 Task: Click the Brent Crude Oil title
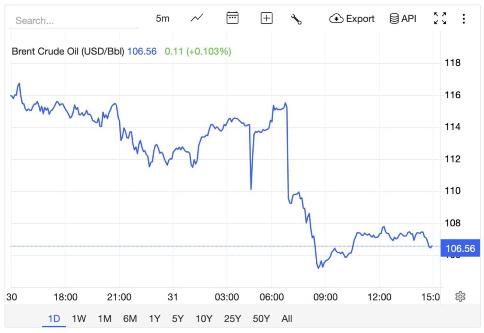(68, 51)
